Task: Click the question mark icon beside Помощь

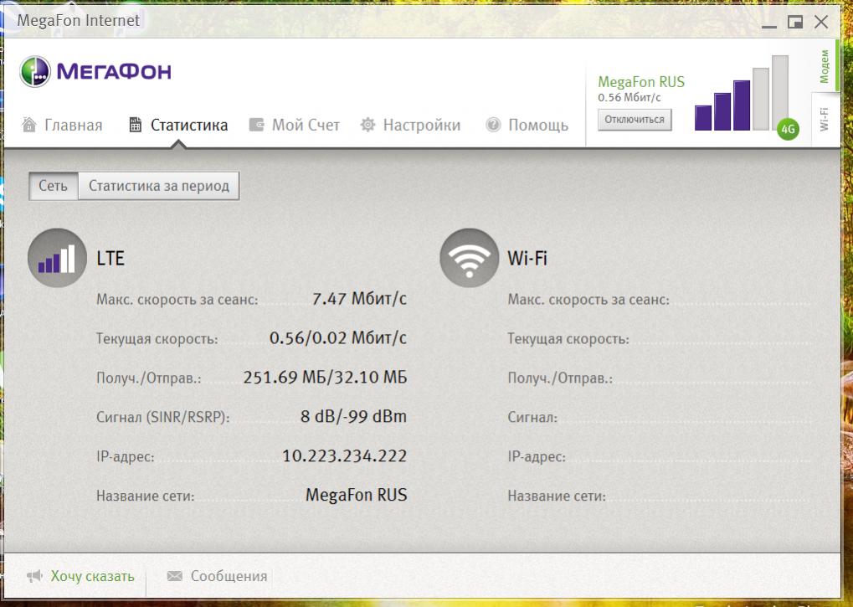Action: coord(493,125)
